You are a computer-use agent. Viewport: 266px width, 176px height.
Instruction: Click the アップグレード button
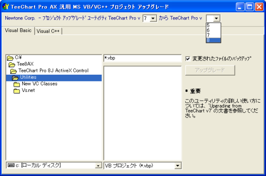pos(210,70)
